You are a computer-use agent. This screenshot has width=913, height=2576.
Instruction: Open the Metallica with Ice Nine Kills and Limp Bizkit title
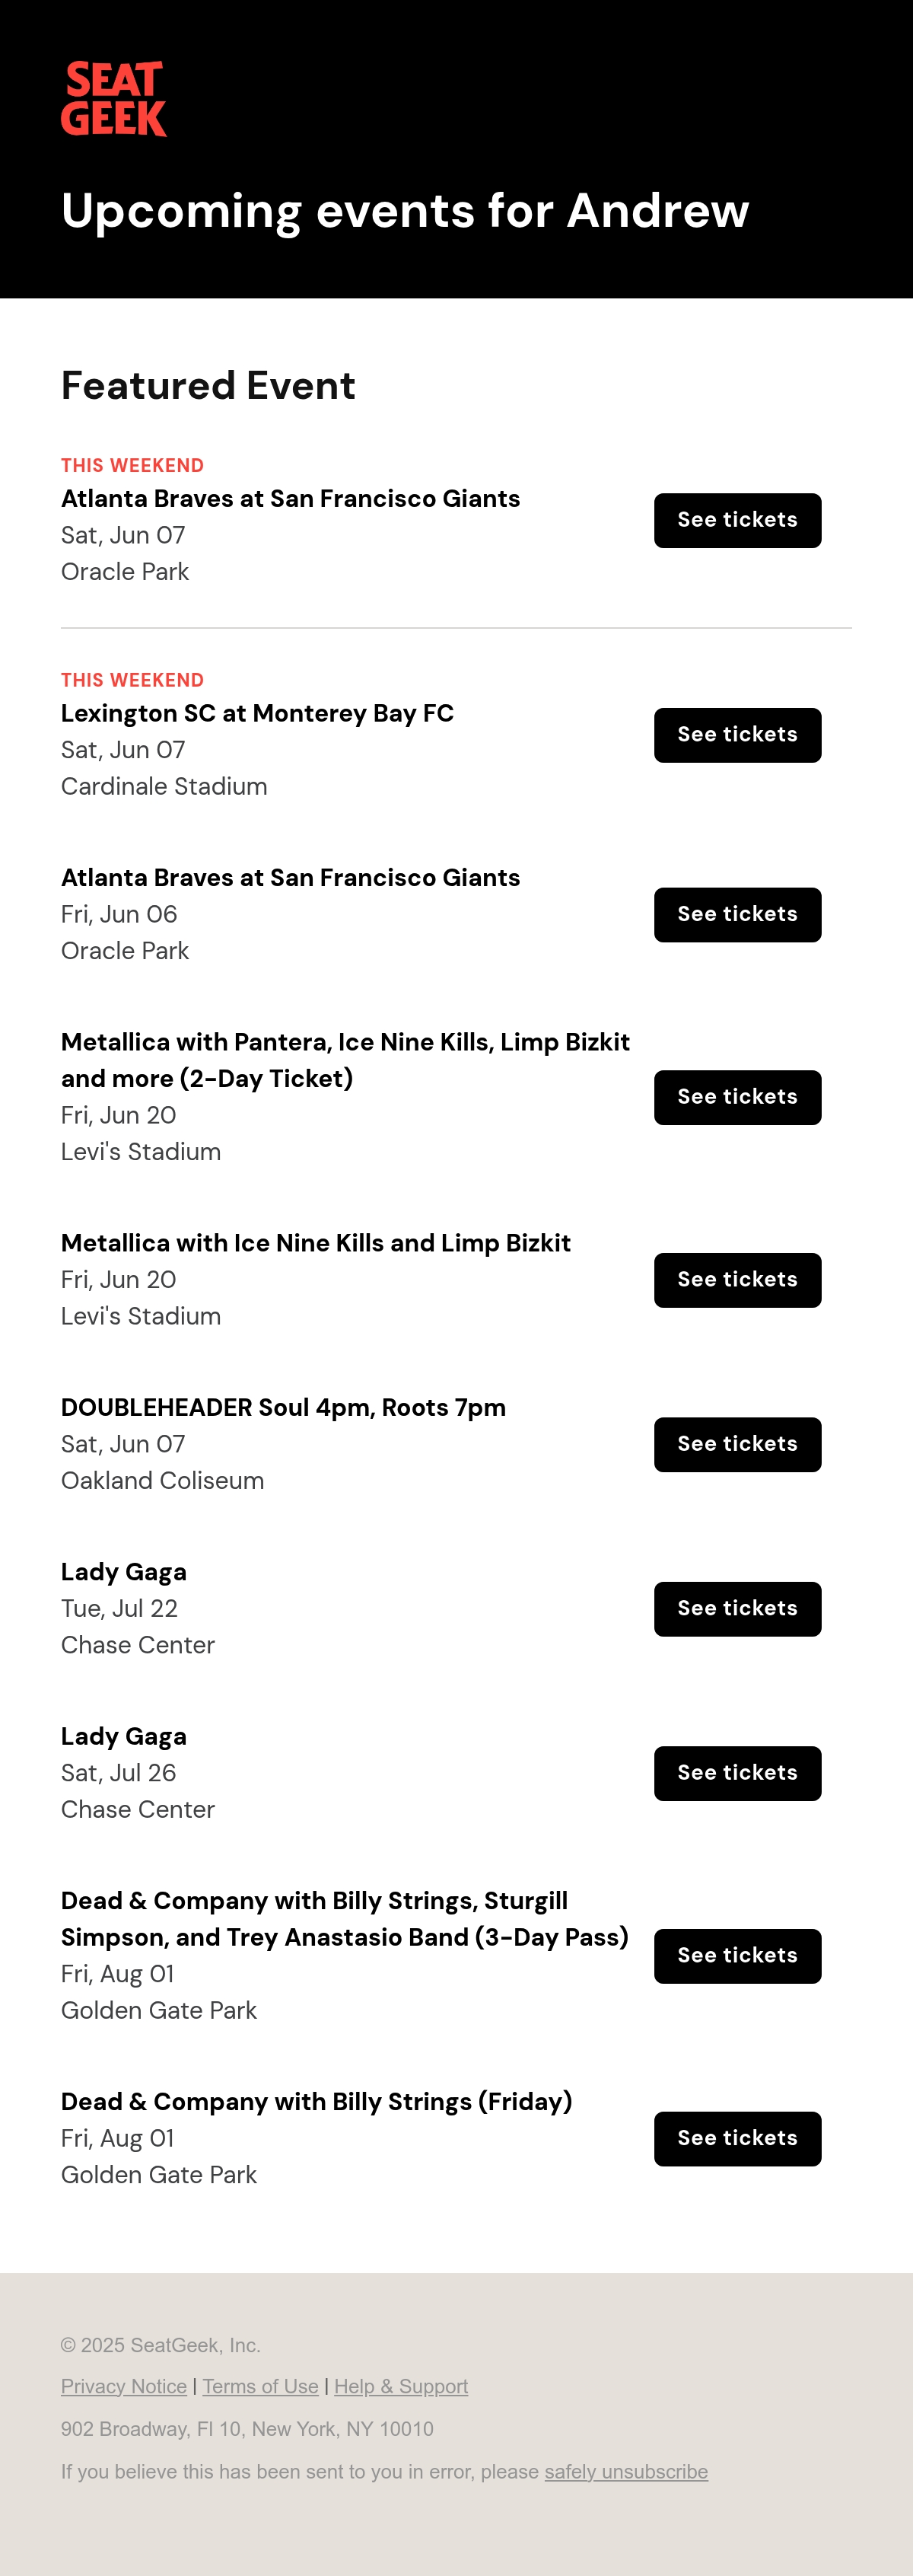click(x=316, y=1243)
